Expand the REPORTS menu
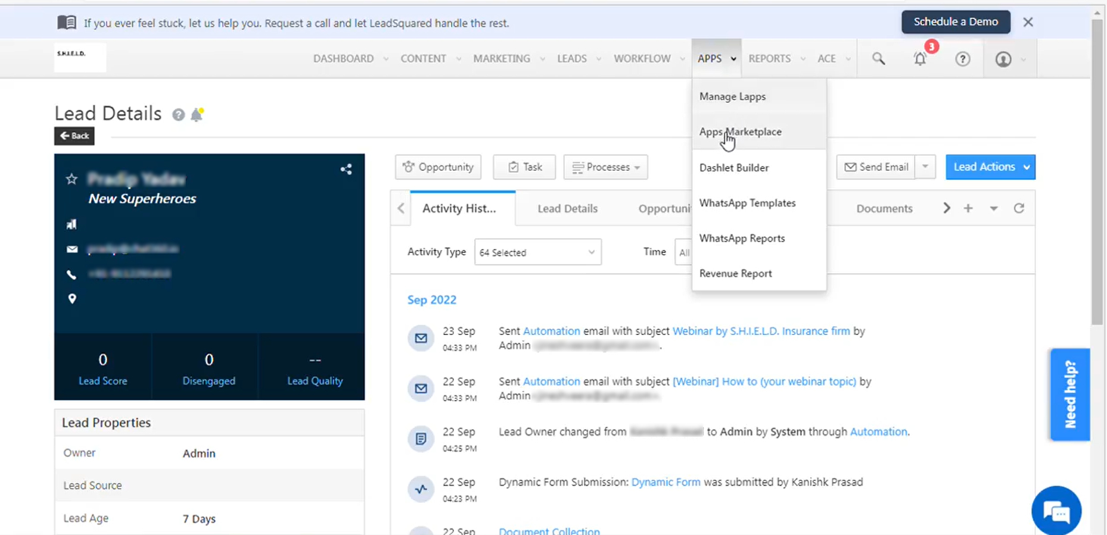1107x535 pixels. pos(777,58)
